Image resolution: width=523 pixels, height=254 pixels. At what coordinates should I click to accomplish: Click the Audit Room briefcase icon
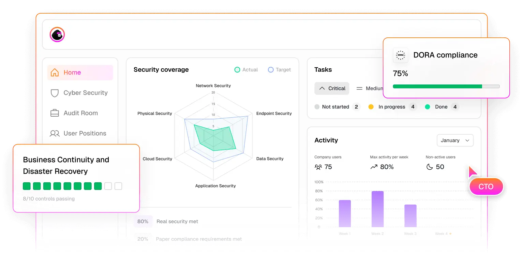coord(55,113)
